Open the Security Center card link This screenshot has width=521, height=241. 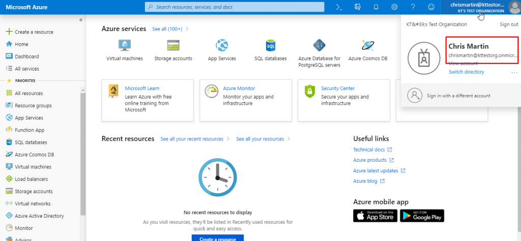coord(338,88)
